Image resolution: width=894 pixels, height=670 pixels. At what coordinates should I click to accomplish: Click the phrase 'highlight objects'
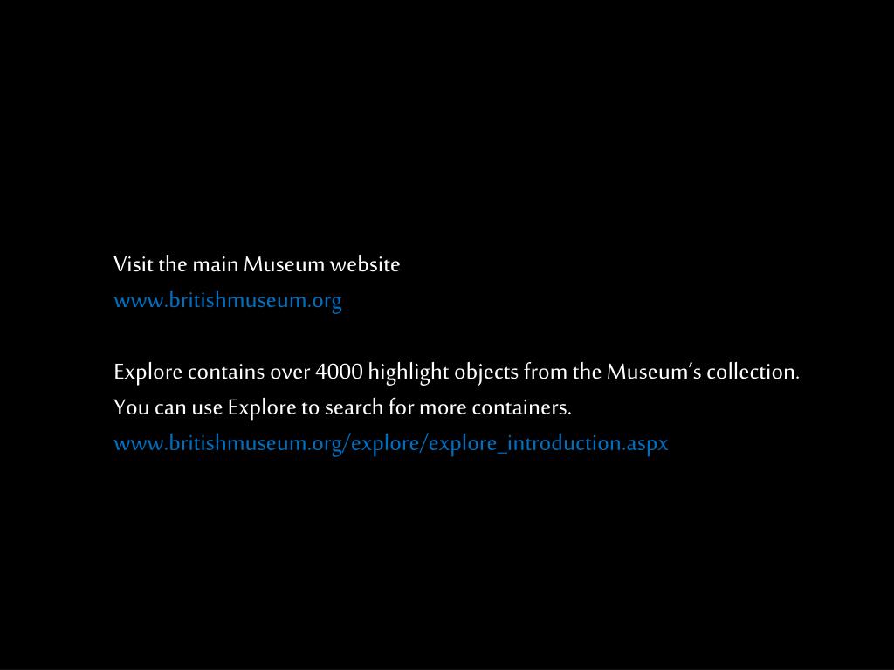tap(443, 373)
